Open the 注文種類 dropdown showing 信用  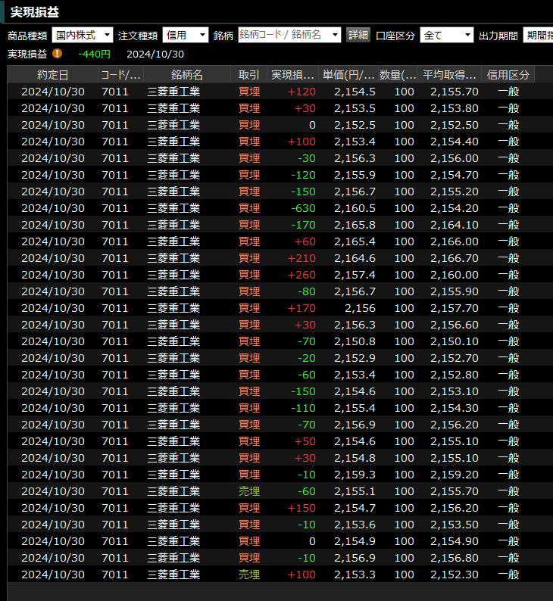click(186, 36)
